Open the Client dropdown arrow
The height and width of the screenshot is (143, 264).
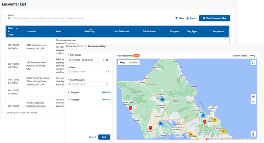click(108, 72)
